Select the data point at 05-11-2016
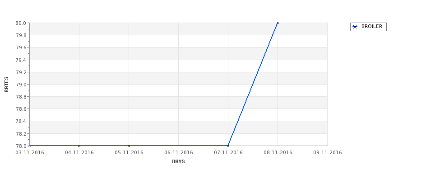This screenshot has width=440, height=194. pos(129,146)
